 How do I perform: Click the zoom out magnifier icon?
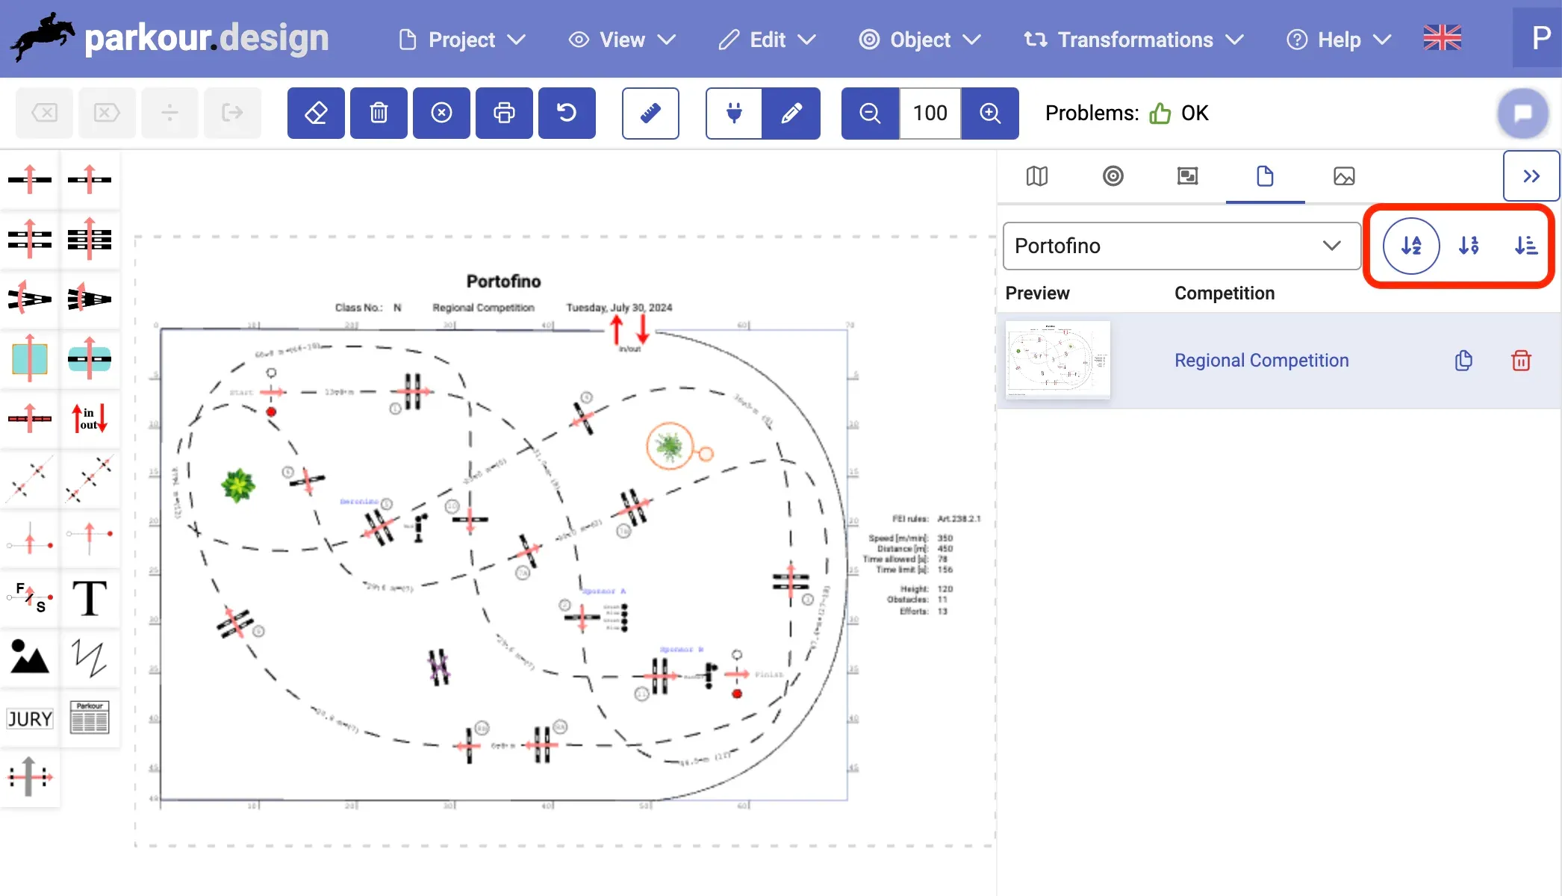[x=870, y=113]
